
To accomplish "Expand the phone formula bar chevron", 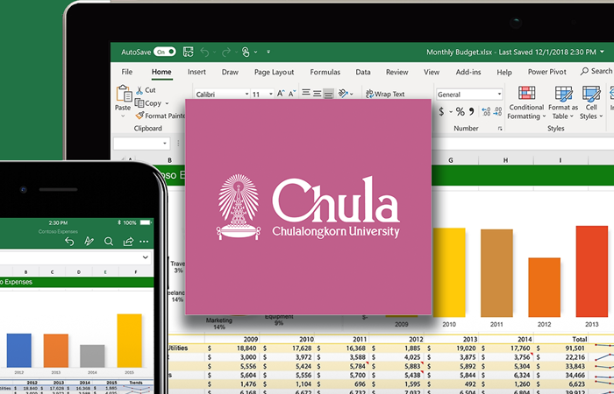I will point(146,257).
